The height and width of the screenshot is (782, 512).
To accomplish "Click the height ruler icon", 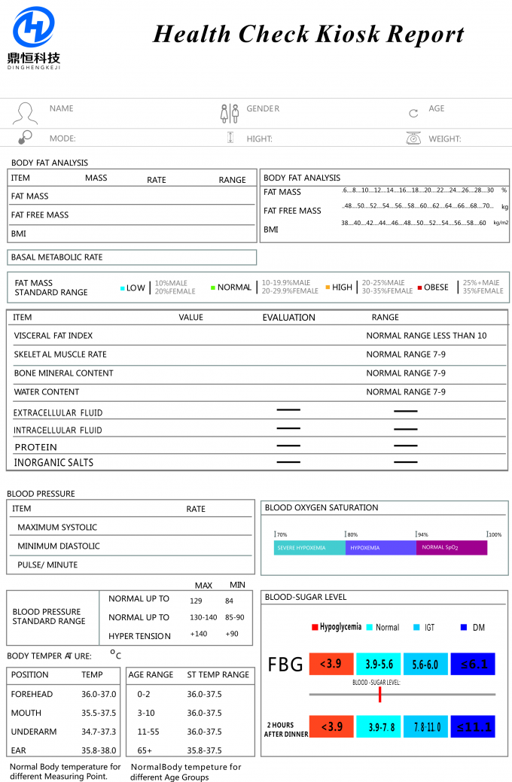I will click(230, 138).
